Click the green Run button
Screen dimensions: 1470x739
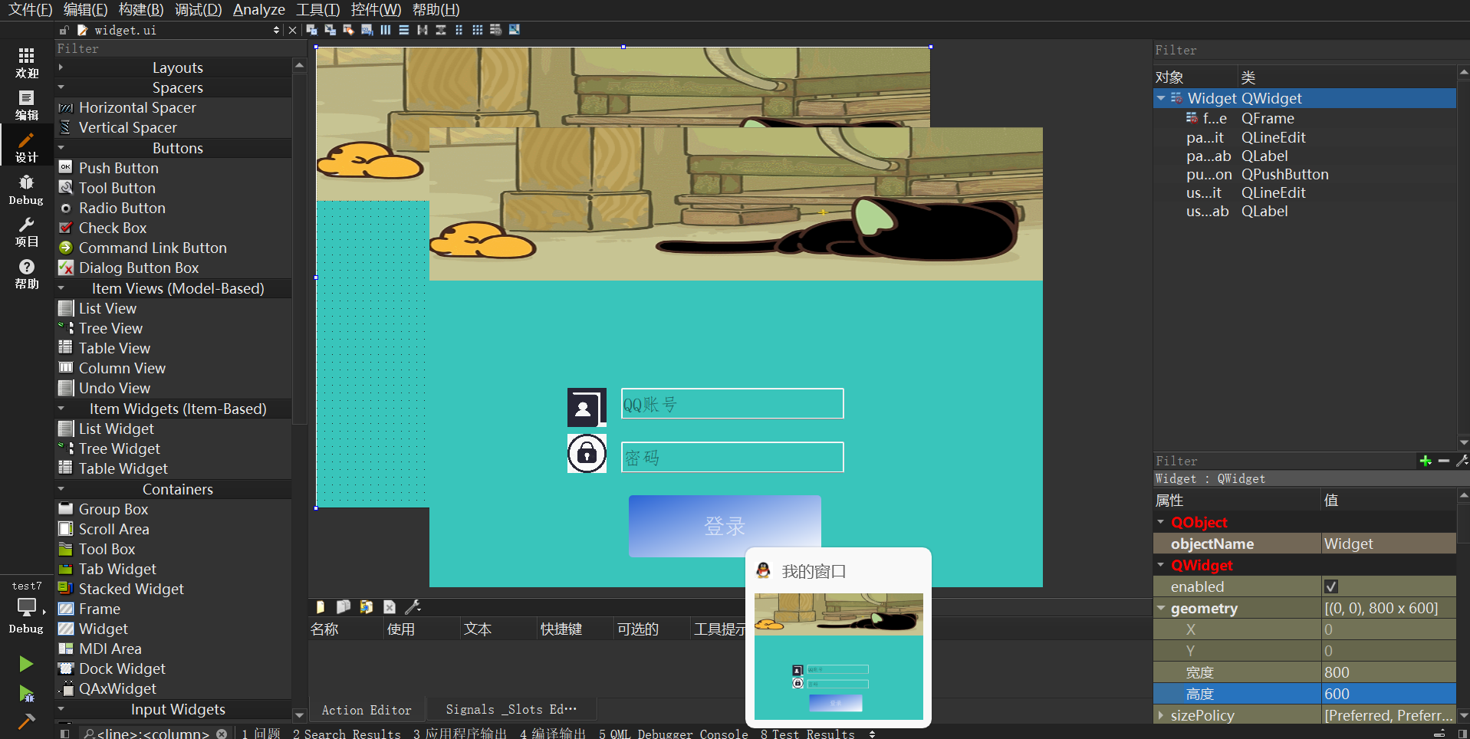pos(26,663)
